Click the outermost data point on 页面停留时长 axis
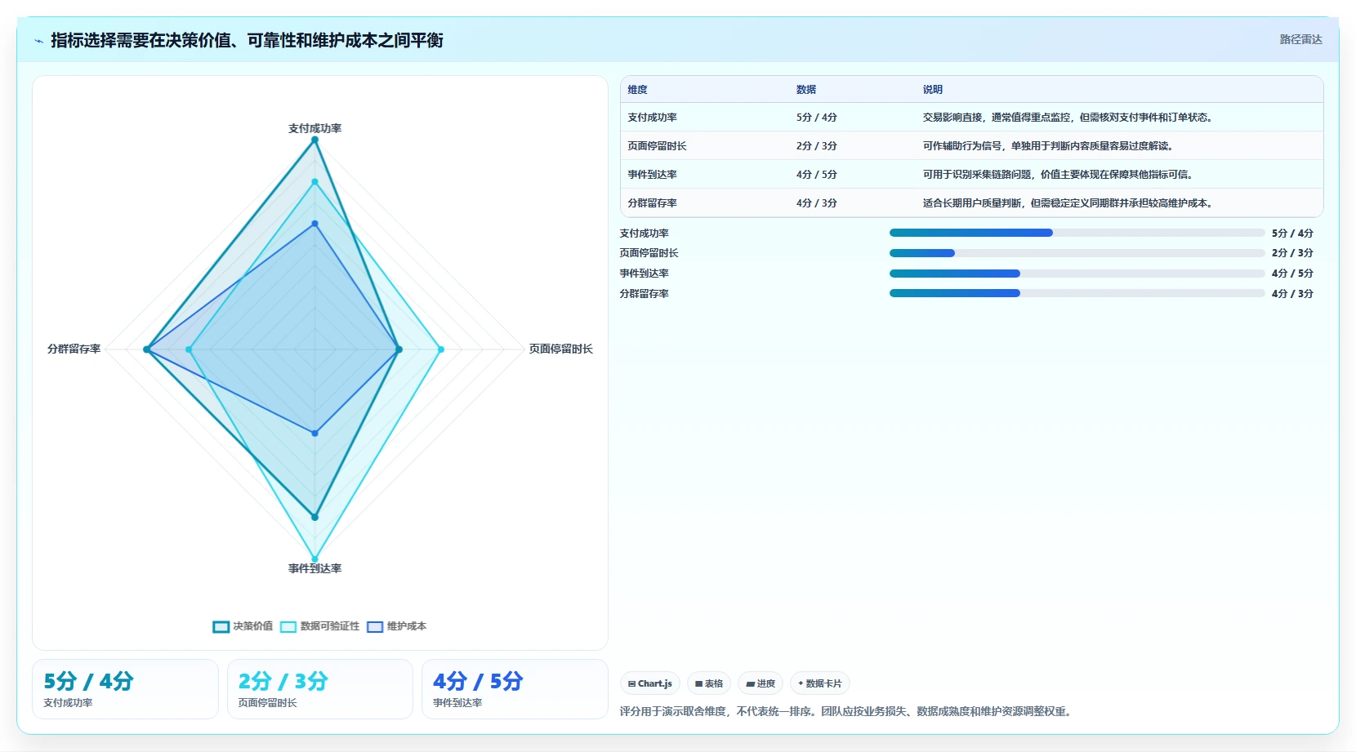The width and height of the screenshot is (1356, 752). coord(441,349)
